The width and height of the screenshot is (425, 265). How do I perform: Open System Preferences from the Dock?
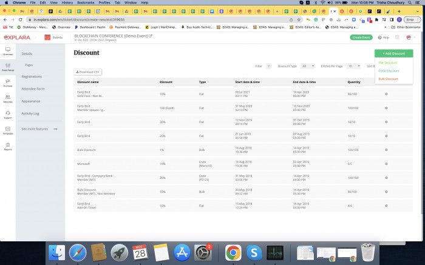[x=202, y=252]
